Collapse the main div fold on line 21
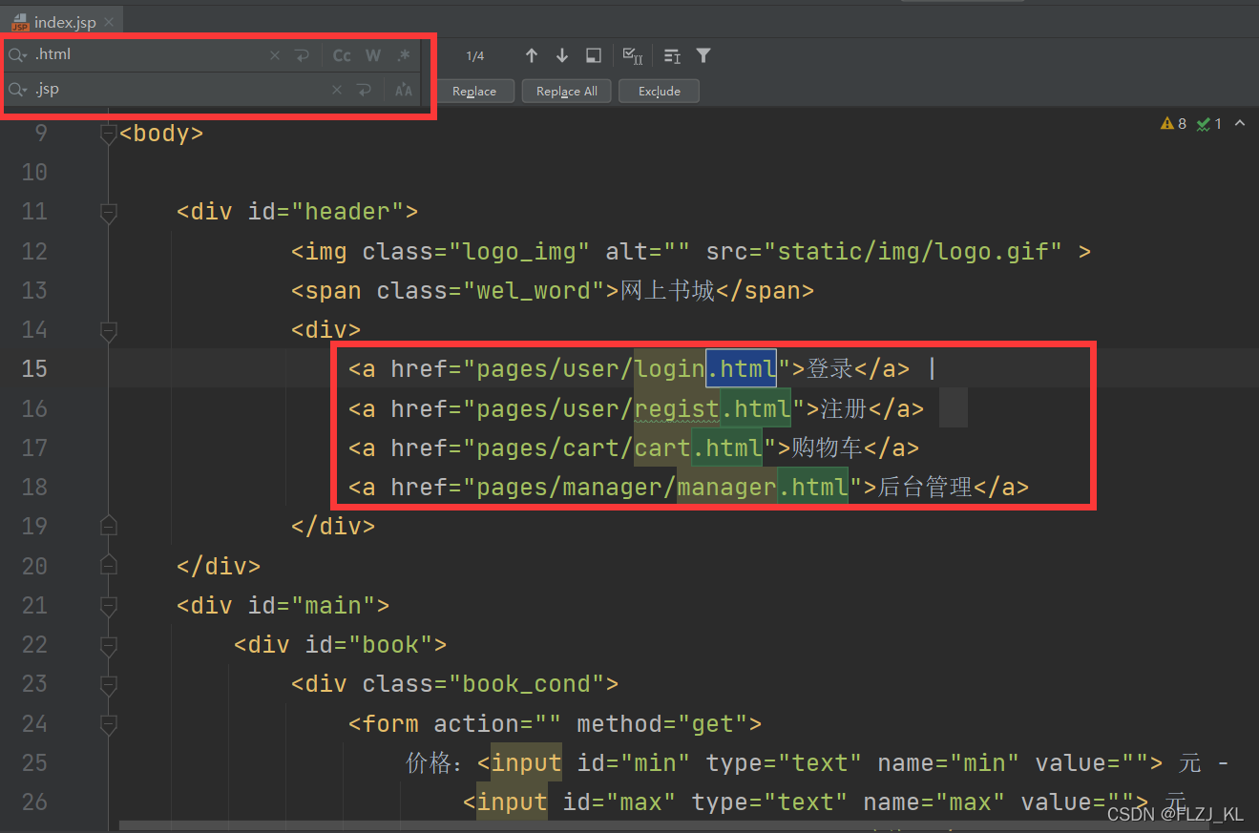1259x833 pixels. pos(108,606)
